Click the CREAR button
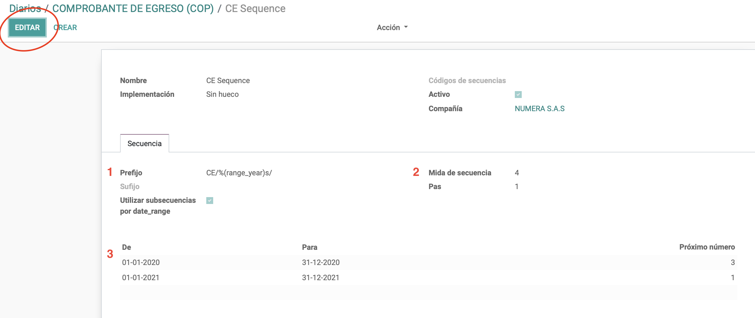 tap(66, 28)
